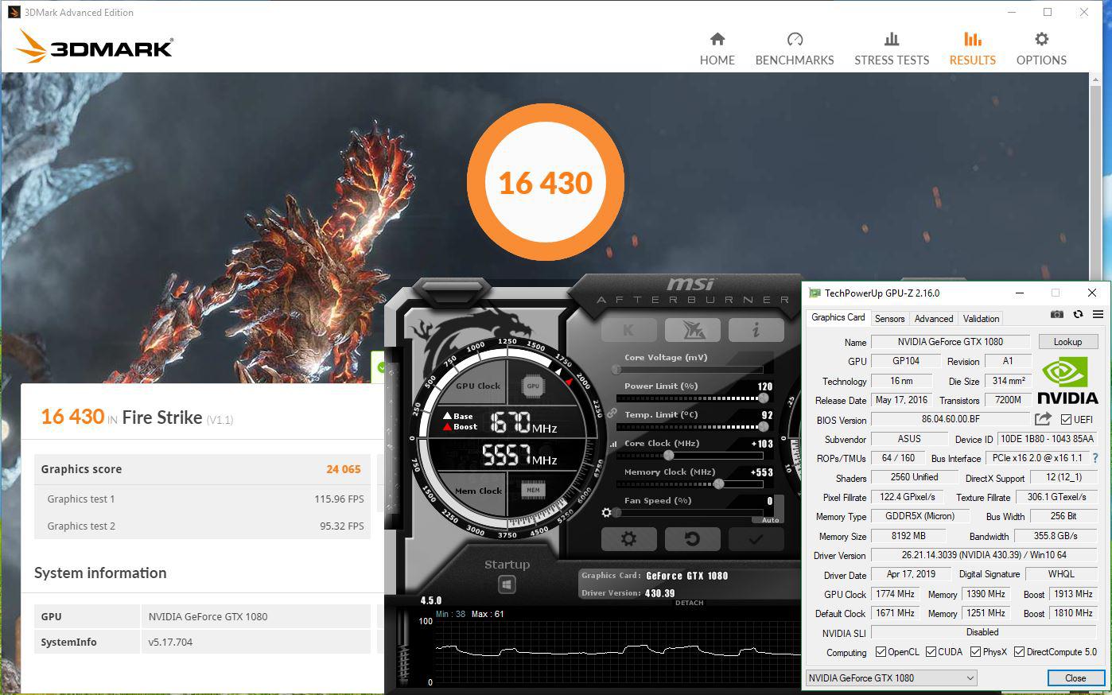Click the GPU-Z refresh icon
The width and height of the screenshot is (1112, 695).
1078,315
